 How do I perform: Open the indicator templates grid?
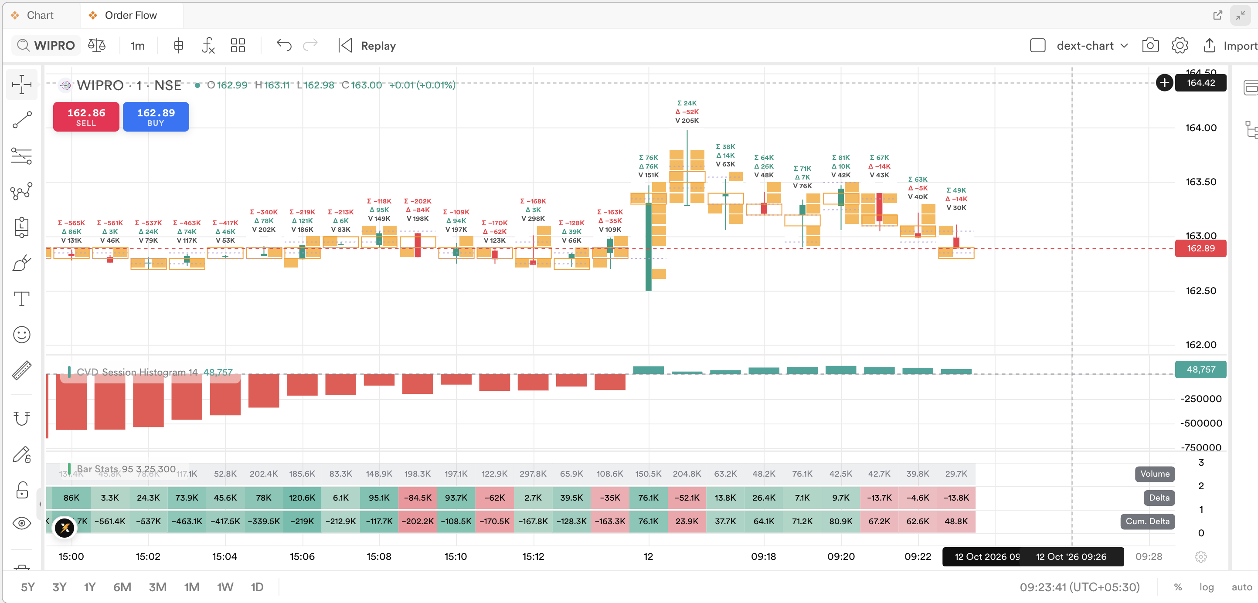(238, 45)
